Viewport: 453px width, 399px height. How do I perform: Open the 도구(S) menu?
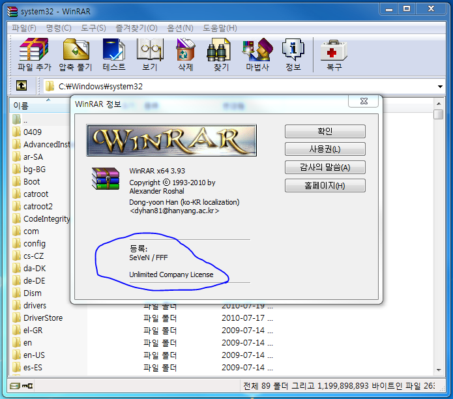click(x=93, y=28)
